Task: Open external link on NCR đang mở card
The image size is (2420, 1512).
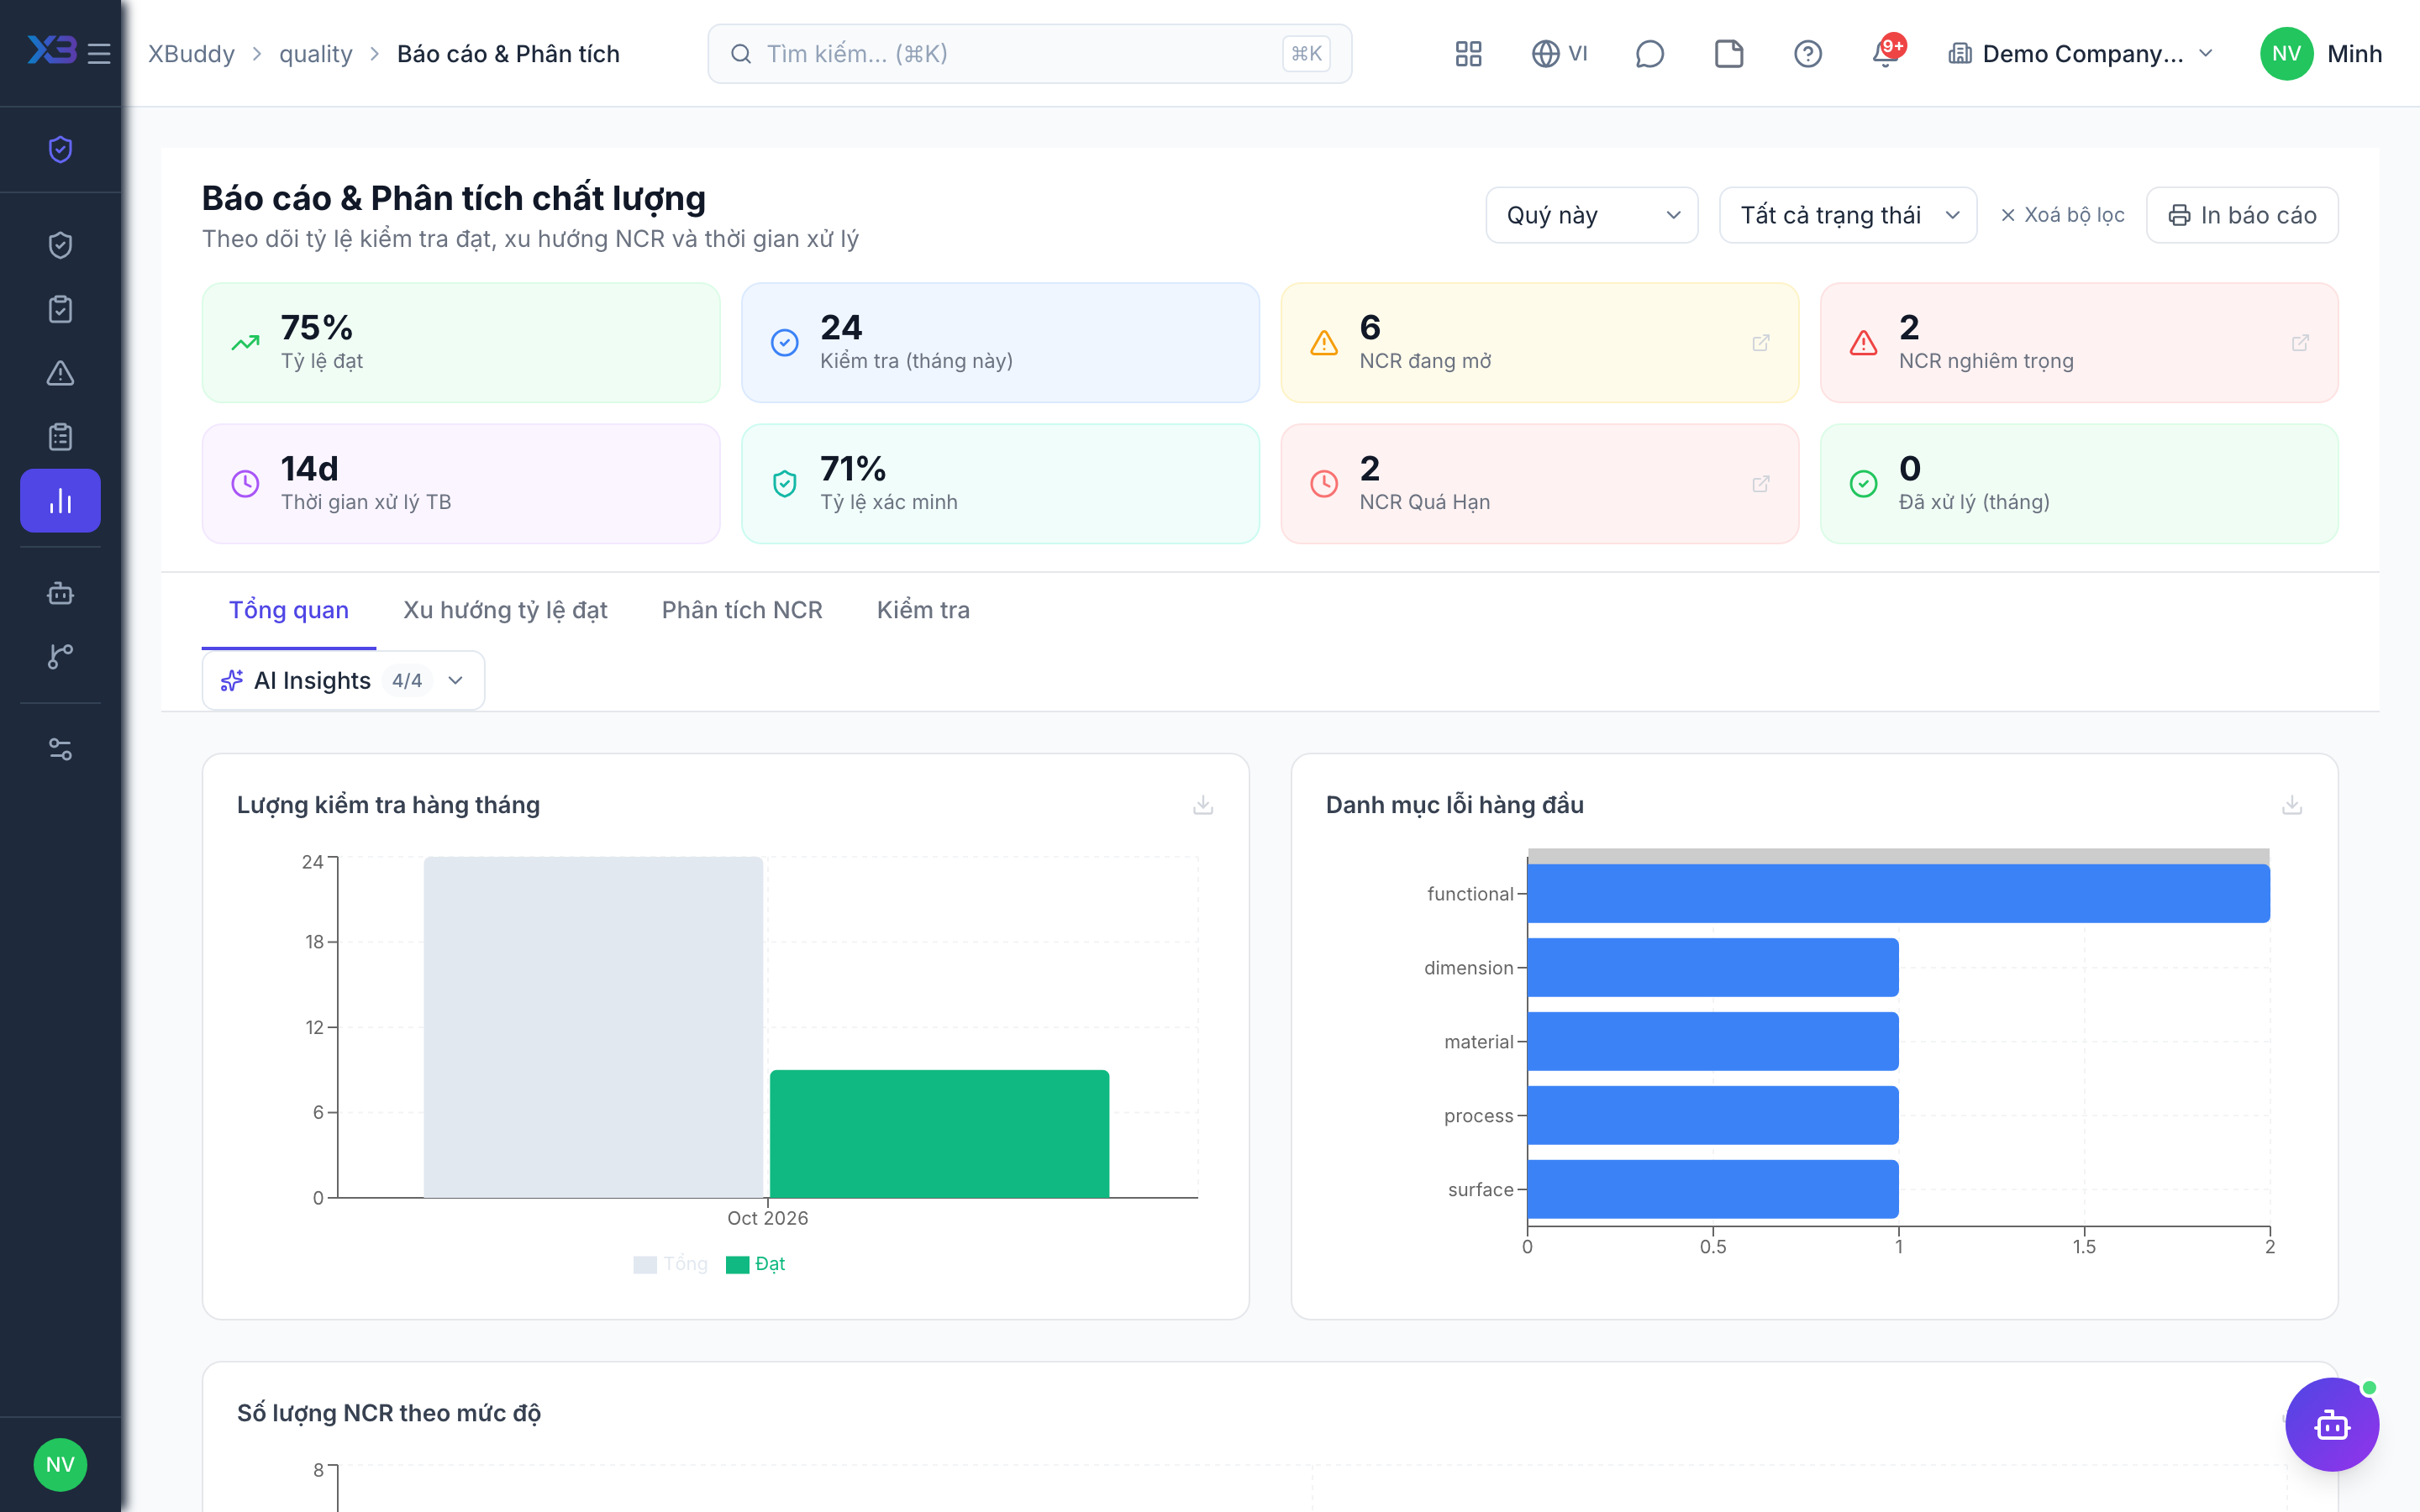Action: pyautogui.click(x=1761, y=343)
